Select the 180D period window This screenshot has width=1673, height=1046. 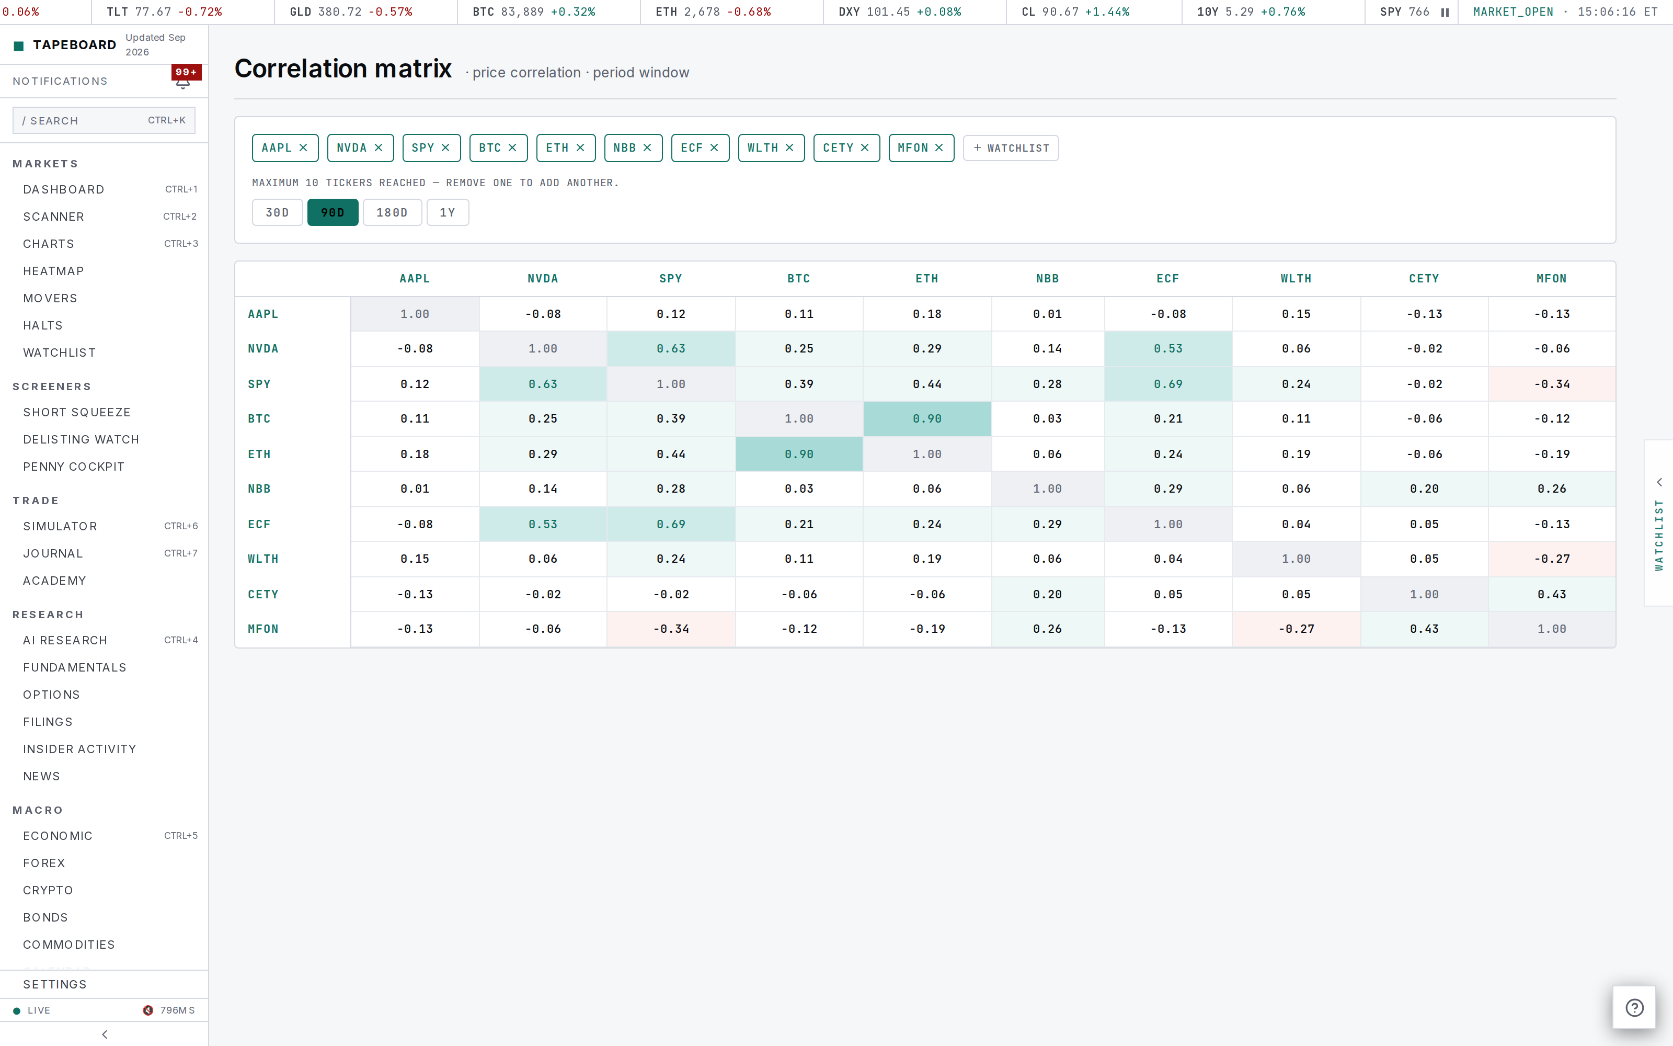[392, 212]
